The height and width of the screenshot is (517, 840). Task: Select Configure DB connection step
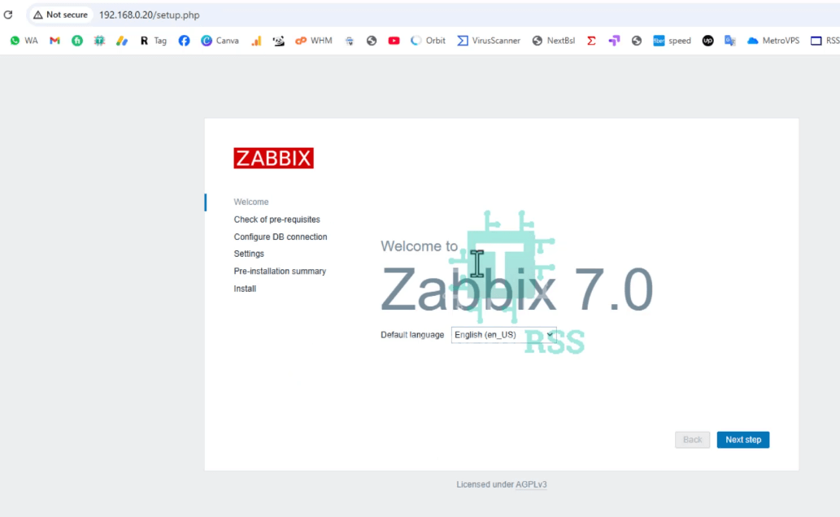281,237
